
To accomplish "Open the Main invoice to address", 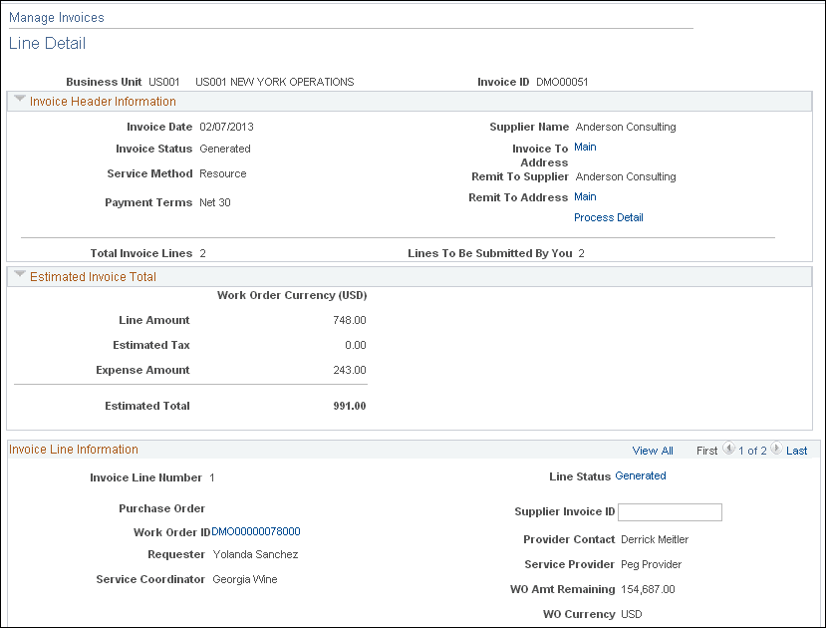I will tap(585, 146).
